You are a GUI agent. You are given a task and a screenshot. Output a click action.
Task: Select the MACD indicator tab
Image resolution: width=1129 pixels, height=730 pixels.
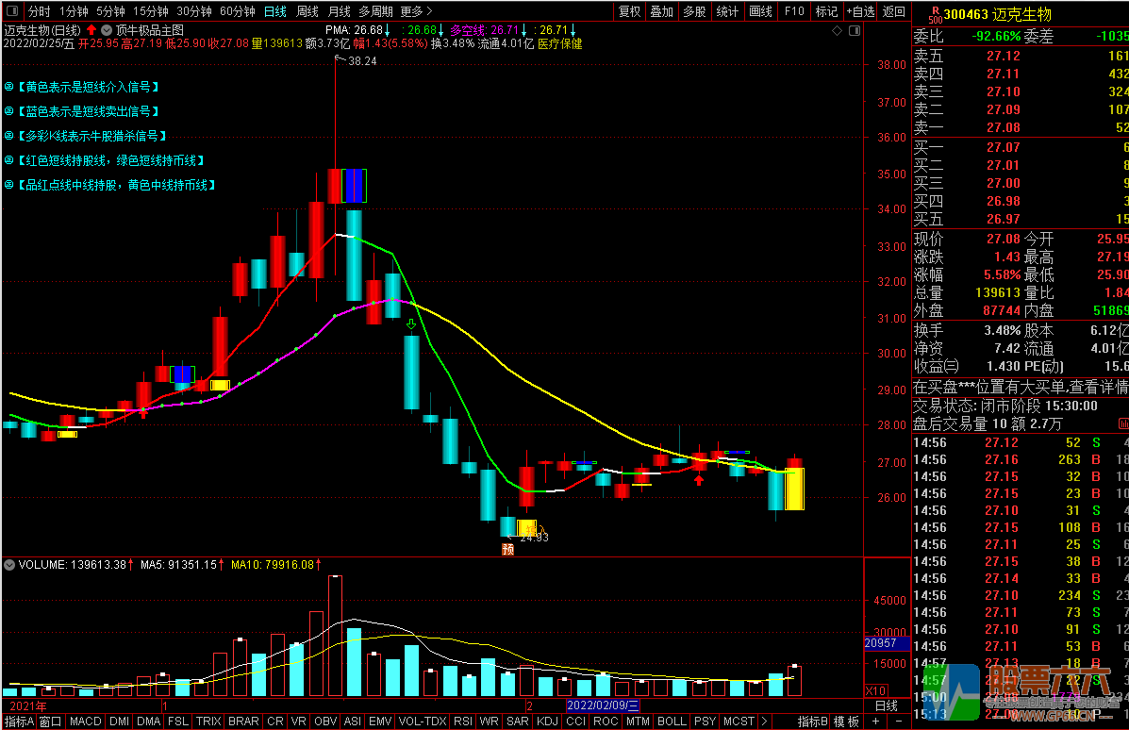point(85,722)
